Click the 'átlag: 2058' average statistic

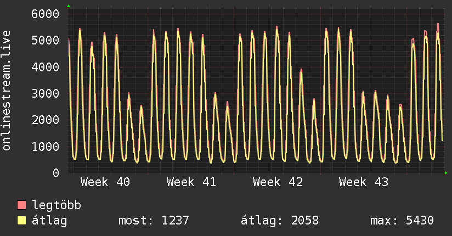(280, 221)
